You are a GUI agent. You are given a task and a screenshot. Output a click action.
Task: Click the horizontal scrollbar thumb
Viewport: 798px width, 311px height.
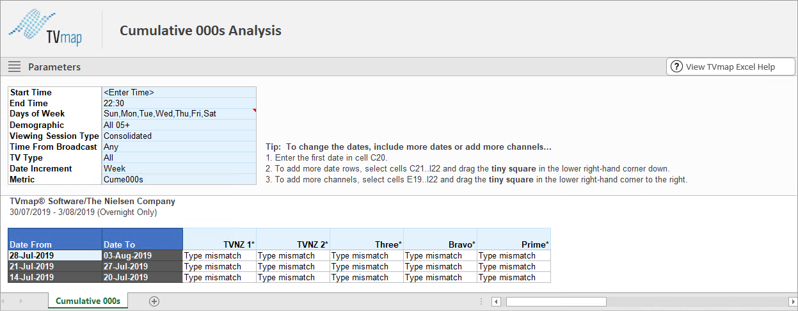tap(556, 301)
